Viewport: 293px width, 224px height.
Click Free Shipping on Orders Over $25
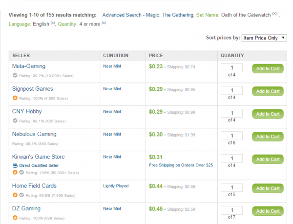tap(180, 165)
